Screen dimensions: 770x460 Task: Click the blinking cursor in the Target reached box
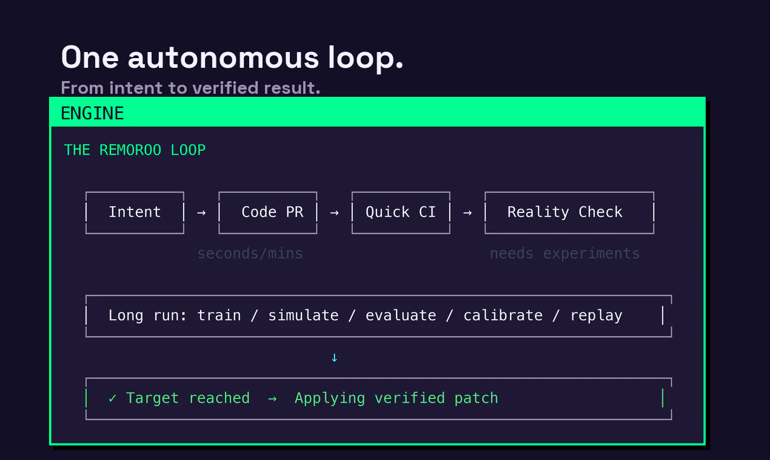click(662, 398)
